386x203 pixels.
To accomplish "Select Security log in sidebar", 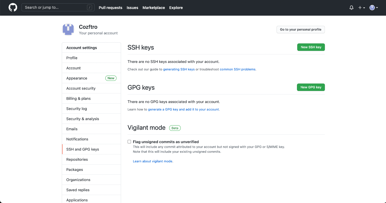I will [92, 109].
